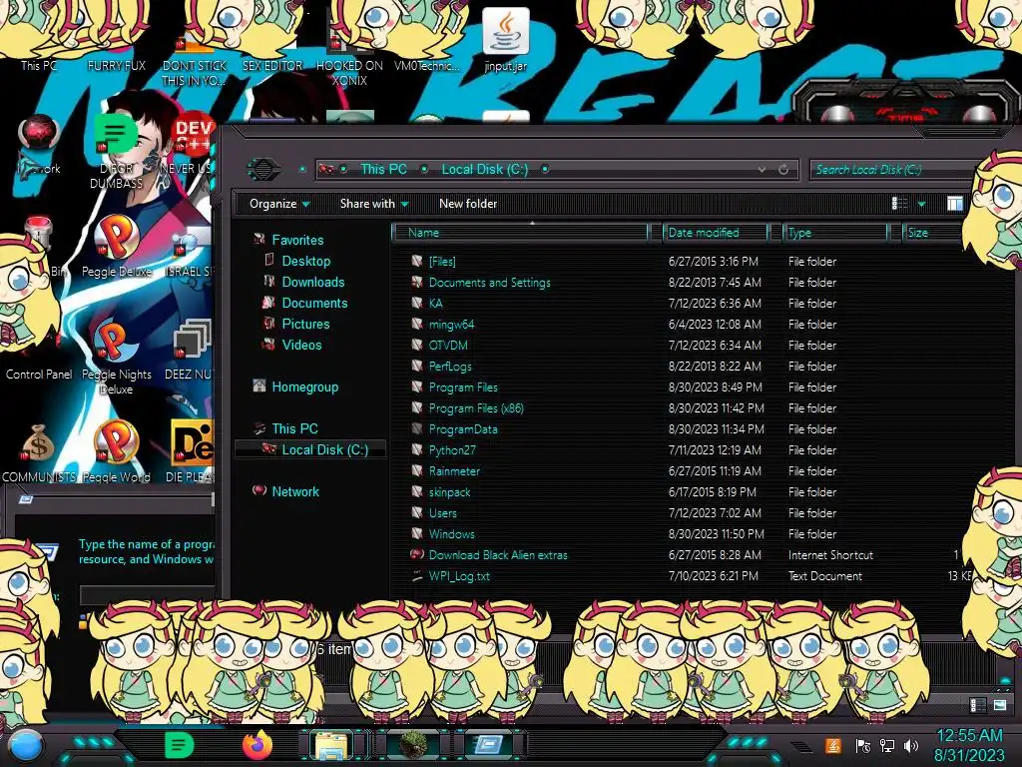Click Local Disk (C:) breadcrumb segment

(485, 169)
